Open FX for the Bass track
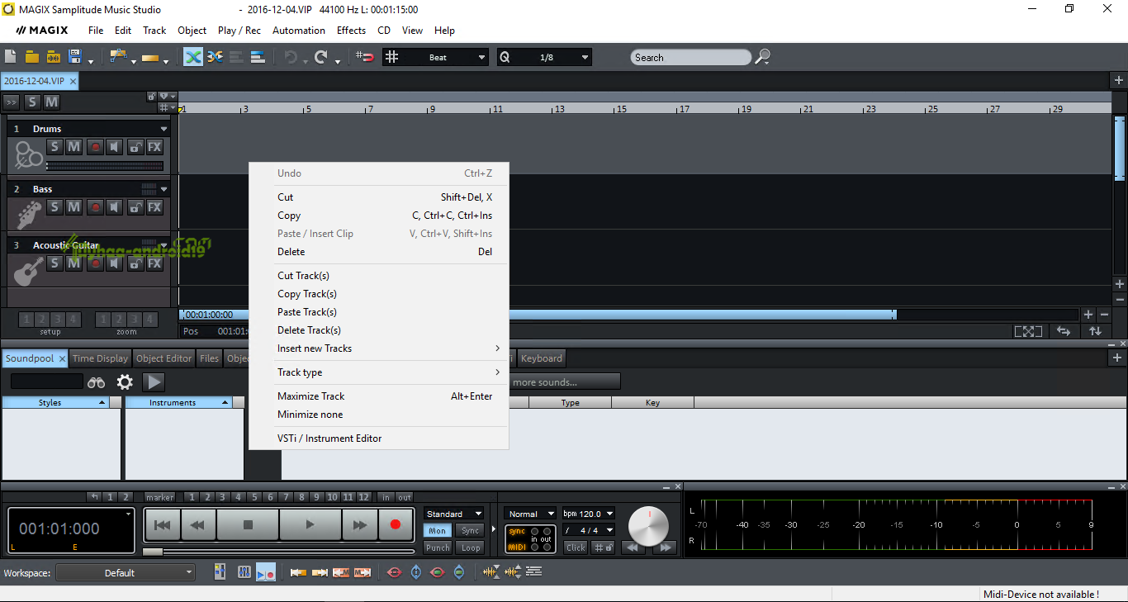This screenshot has width=1128, height=602. click(154, 207)
